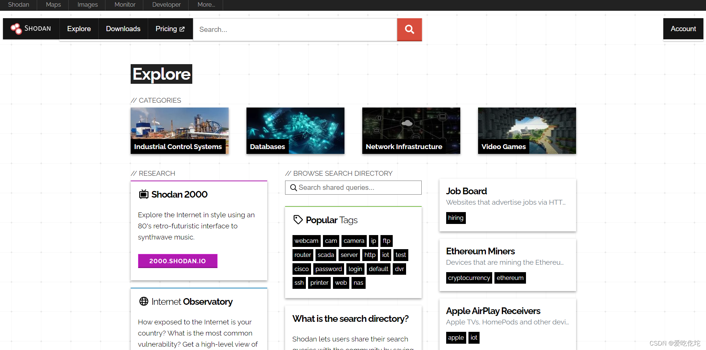Select the server tag

[349, 255]
